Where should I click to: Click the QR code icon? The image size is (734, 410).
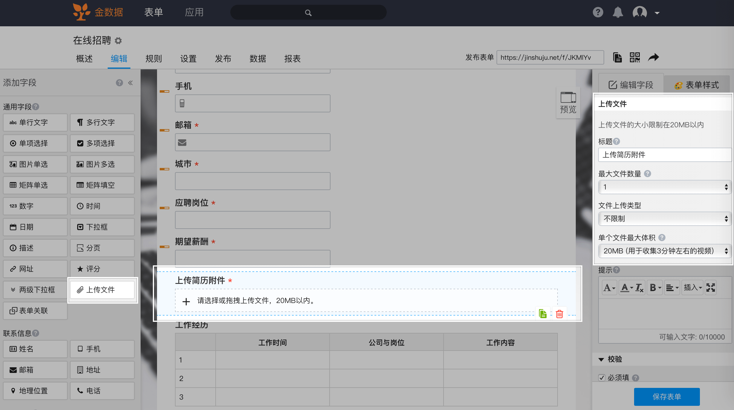pyautogui.click(x=634, y=57)
